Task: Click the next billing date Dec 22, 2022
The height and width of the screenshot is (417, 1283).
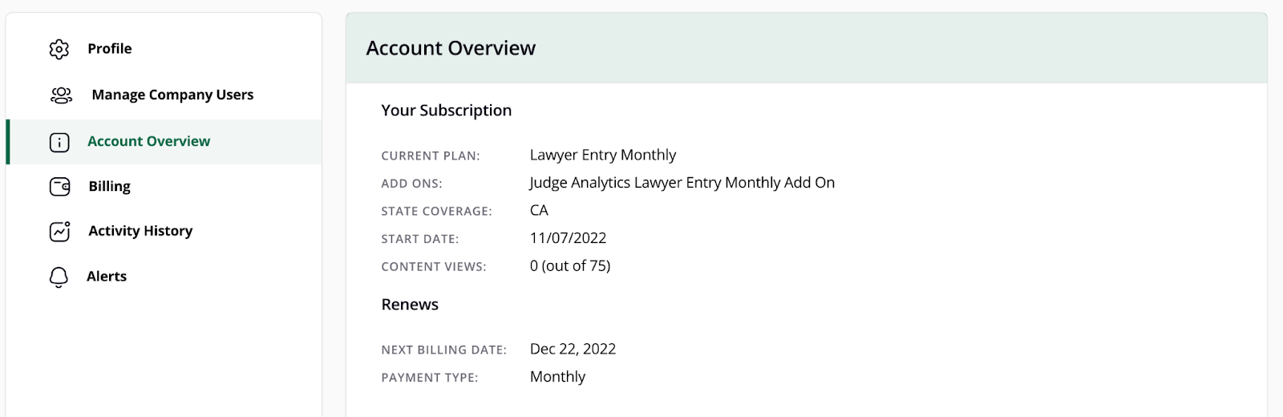Action: point(573,349)
